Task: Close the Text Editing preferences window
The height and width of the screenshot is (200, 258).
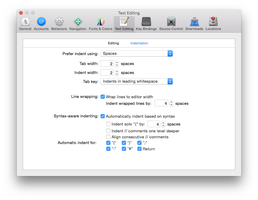Action: point(21,13)
